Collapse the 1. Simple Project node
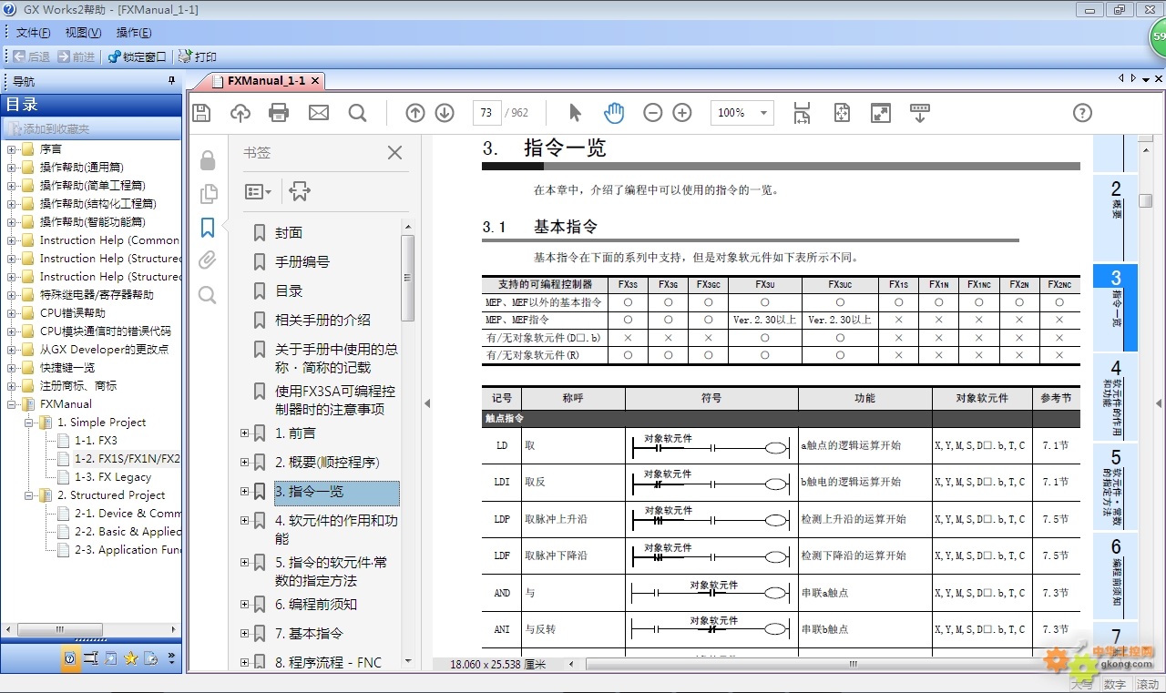The height and width of the screenshot is (693, 1166). click(29, 423)
